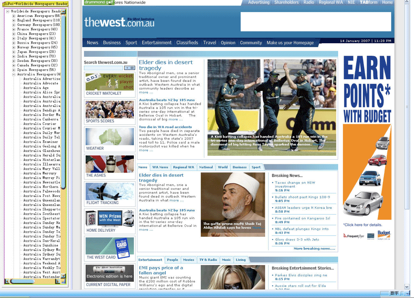Open the Weather map thumbnail
Screen dimensions: 414x298
110,137
